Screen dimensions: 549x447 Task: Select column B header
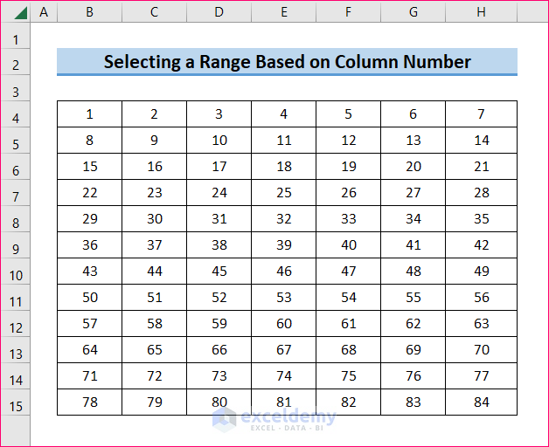89,12
